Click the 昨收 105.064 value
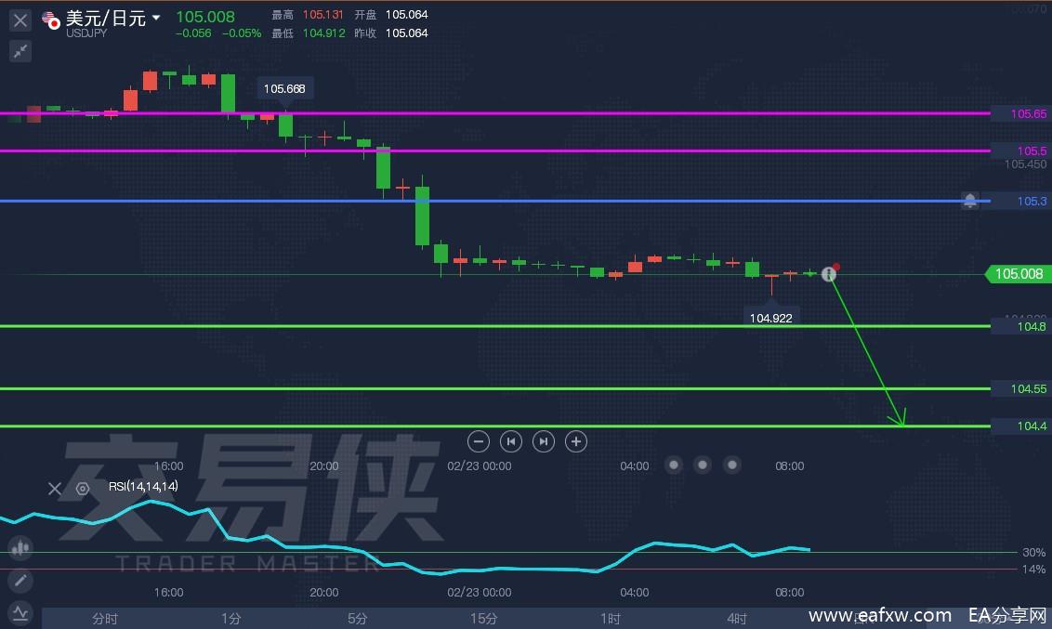The width and height of the screenshot is (1052, 629). tap(406, 33)
